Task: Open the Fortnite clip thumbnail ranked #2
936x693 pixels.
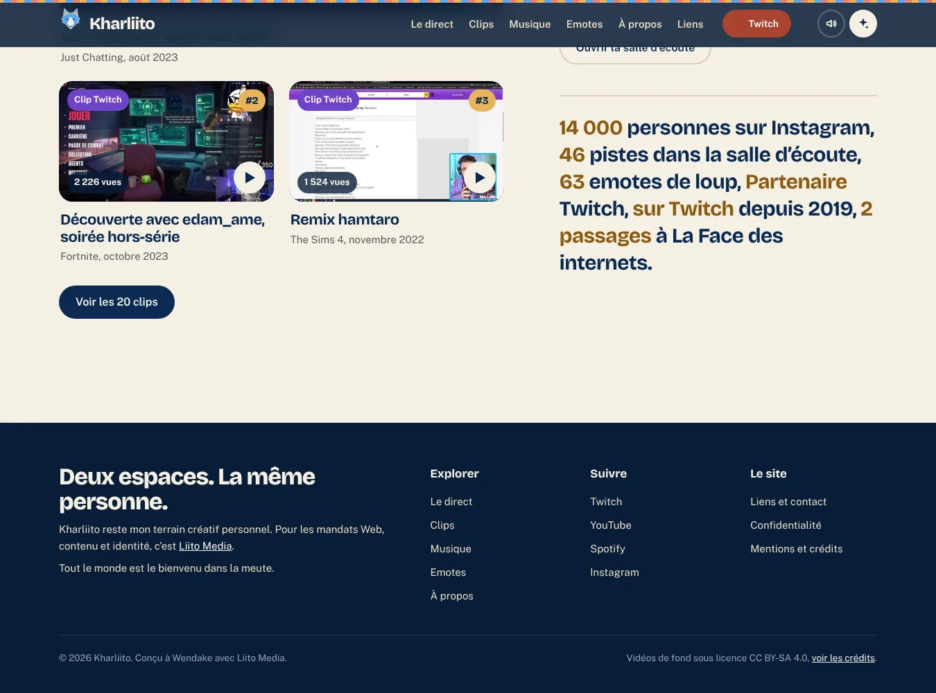Action: [x=166, y=141]
